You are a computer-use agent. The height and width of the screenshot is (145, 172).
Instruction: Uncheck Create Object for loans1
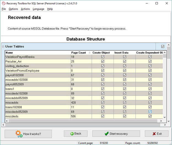click(x=103, y=89)
